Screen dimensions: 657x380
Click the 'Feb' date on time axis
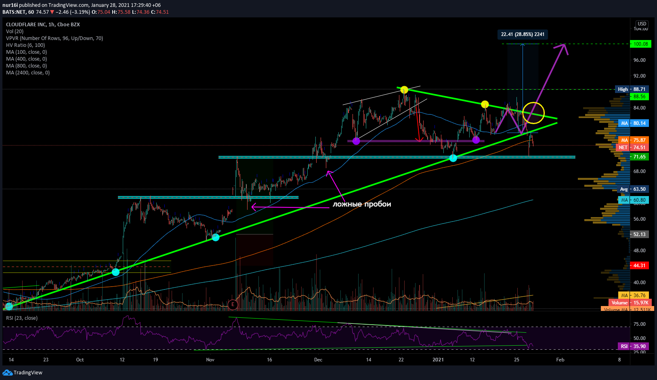point(560,359)
